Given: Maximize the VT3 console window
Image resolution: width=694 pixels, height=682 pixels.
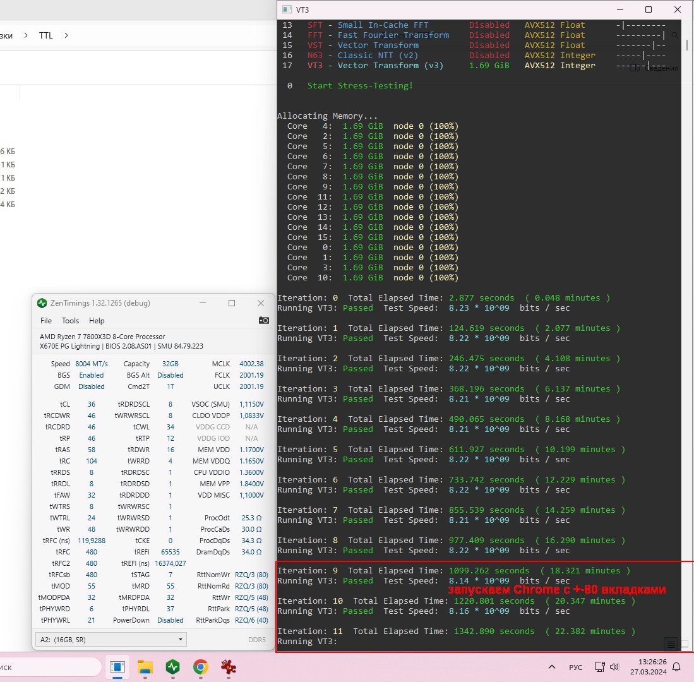Looking at the screenshot, I should [x=649, y=9].
